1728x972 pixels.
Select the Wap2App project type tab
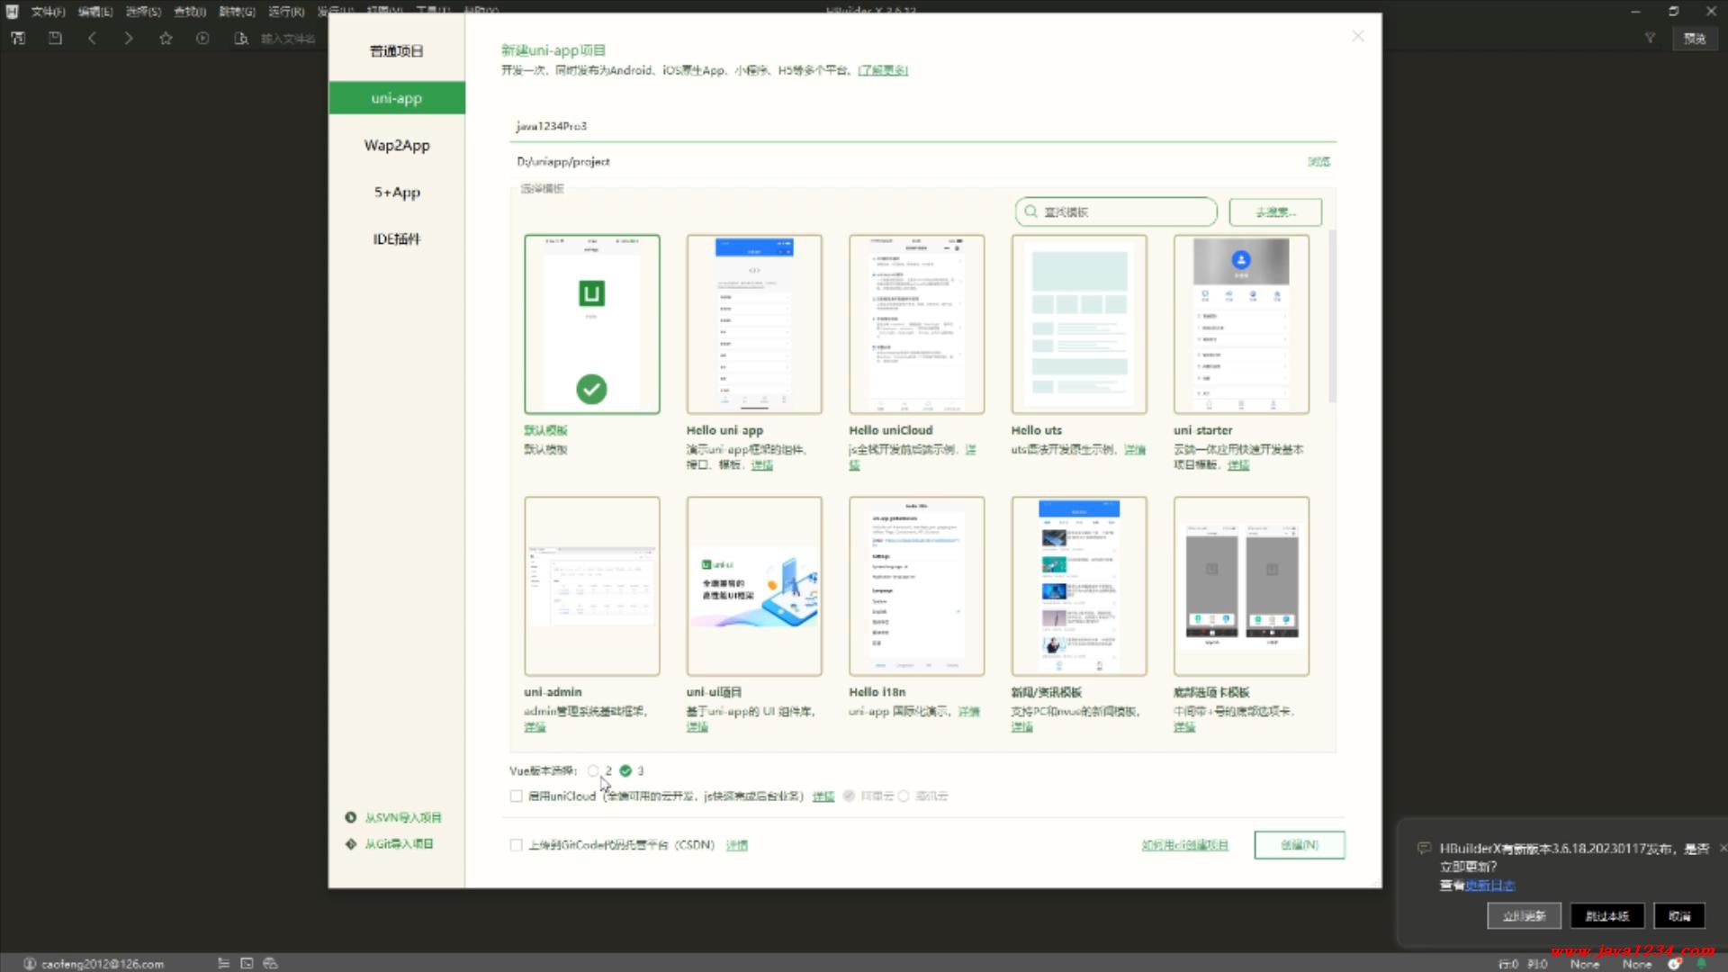(x=397, y=145)
